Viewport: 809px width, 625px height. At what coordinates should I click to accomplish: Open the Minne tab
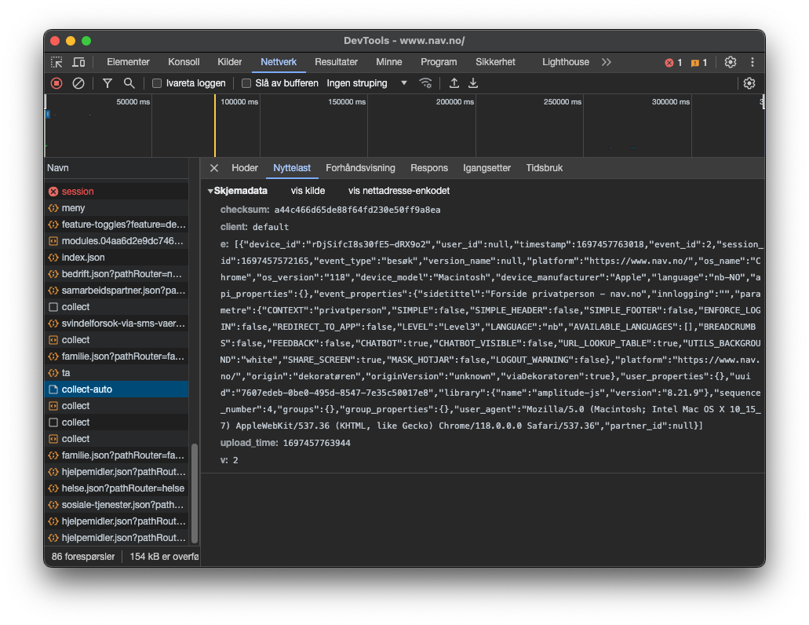[389, 62]
